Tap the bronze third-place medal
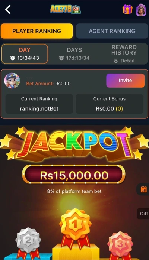This screenshot has width=149, height=260. tap(120, 244)
